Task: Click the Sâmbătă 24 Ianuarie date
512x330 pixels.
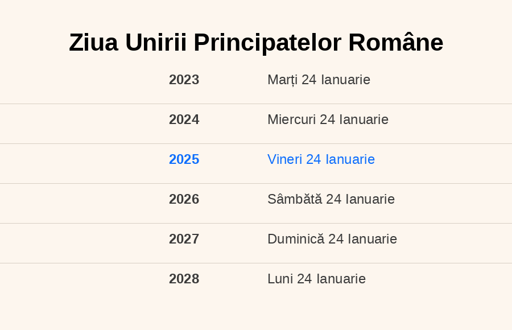Action: [331, 199]
